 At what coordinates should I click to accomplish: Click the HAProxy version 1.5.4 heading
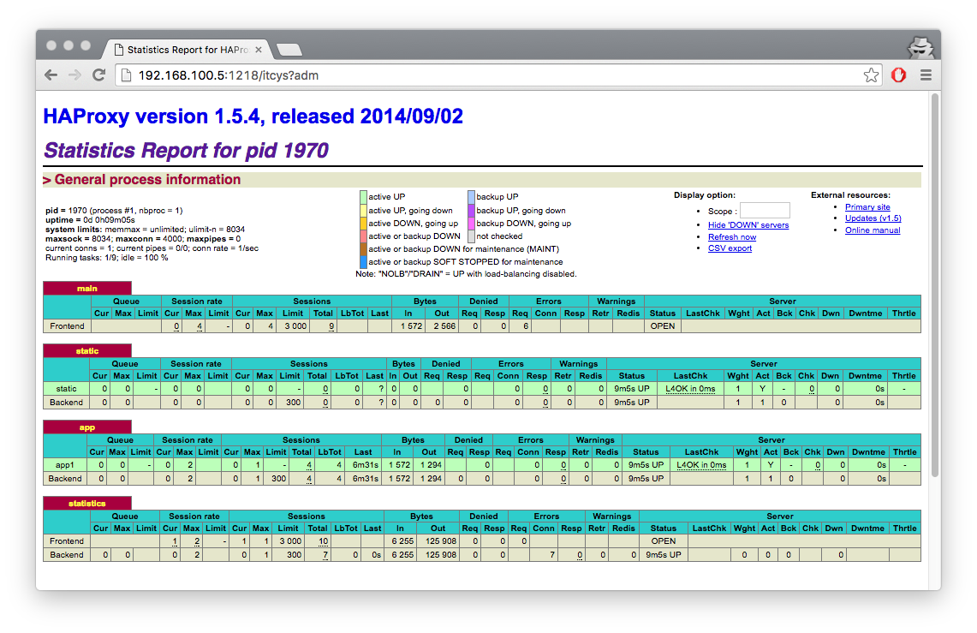point(253,116)
